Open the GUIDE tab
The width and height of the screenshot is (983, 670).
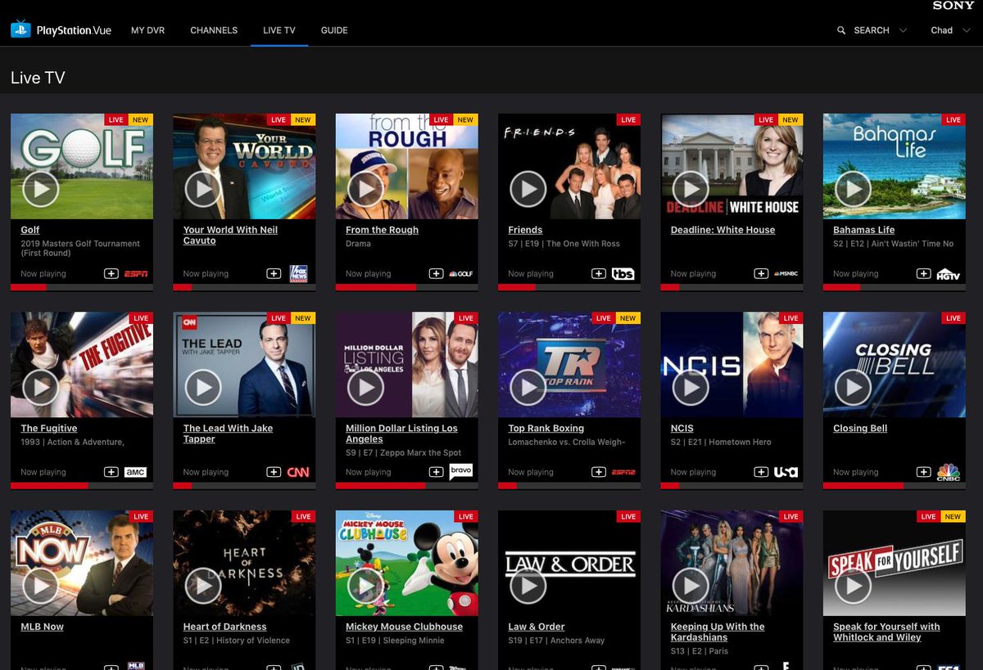[x=334, y=30]
